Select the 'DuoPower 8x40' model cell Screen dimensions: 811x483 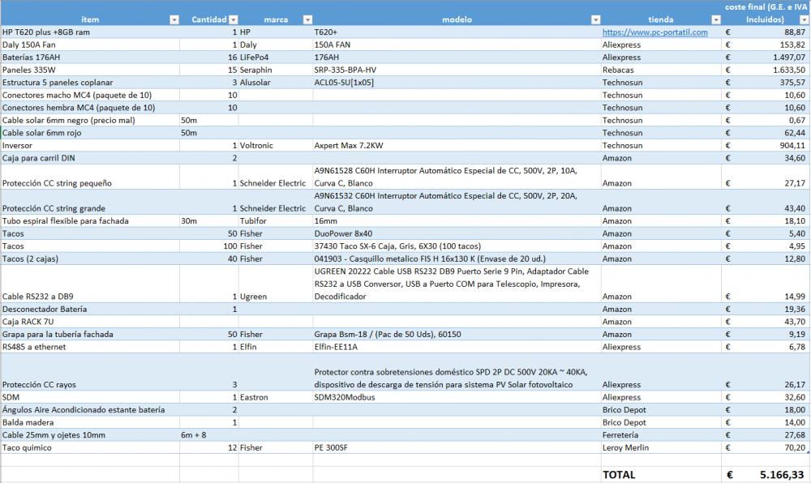coord(457,233)
